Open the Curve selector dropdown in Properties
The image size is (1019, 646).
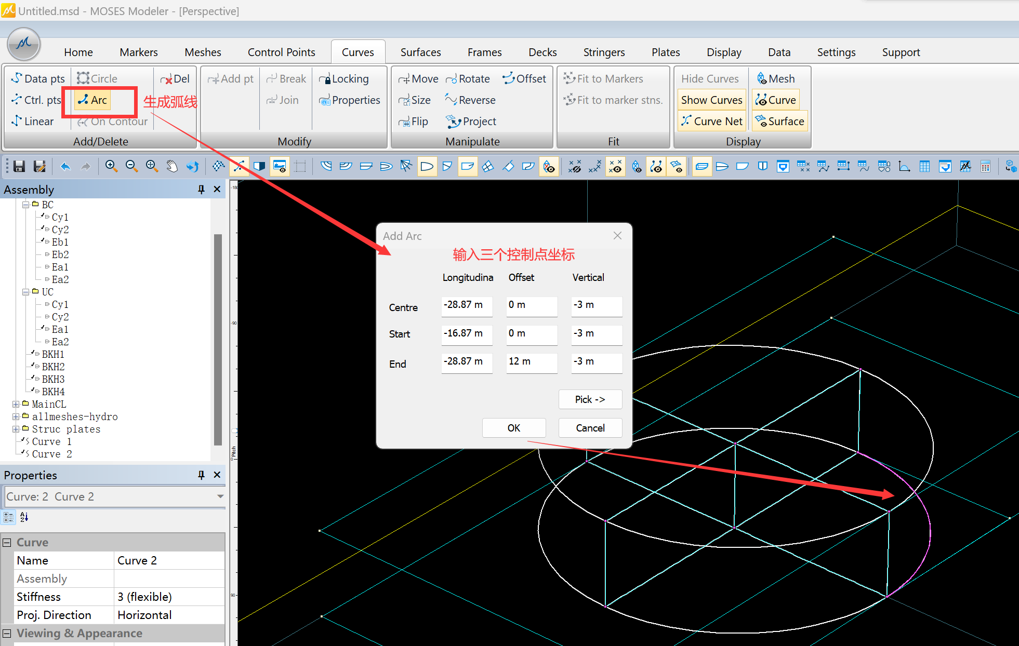point(220,497)
